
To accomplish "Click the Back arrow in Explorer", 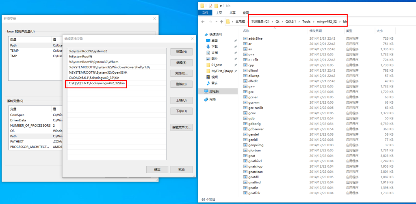I will pos(204,21).
